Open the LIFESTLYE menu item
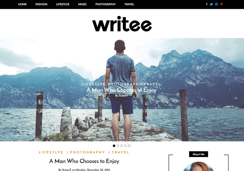 [63, 4]
